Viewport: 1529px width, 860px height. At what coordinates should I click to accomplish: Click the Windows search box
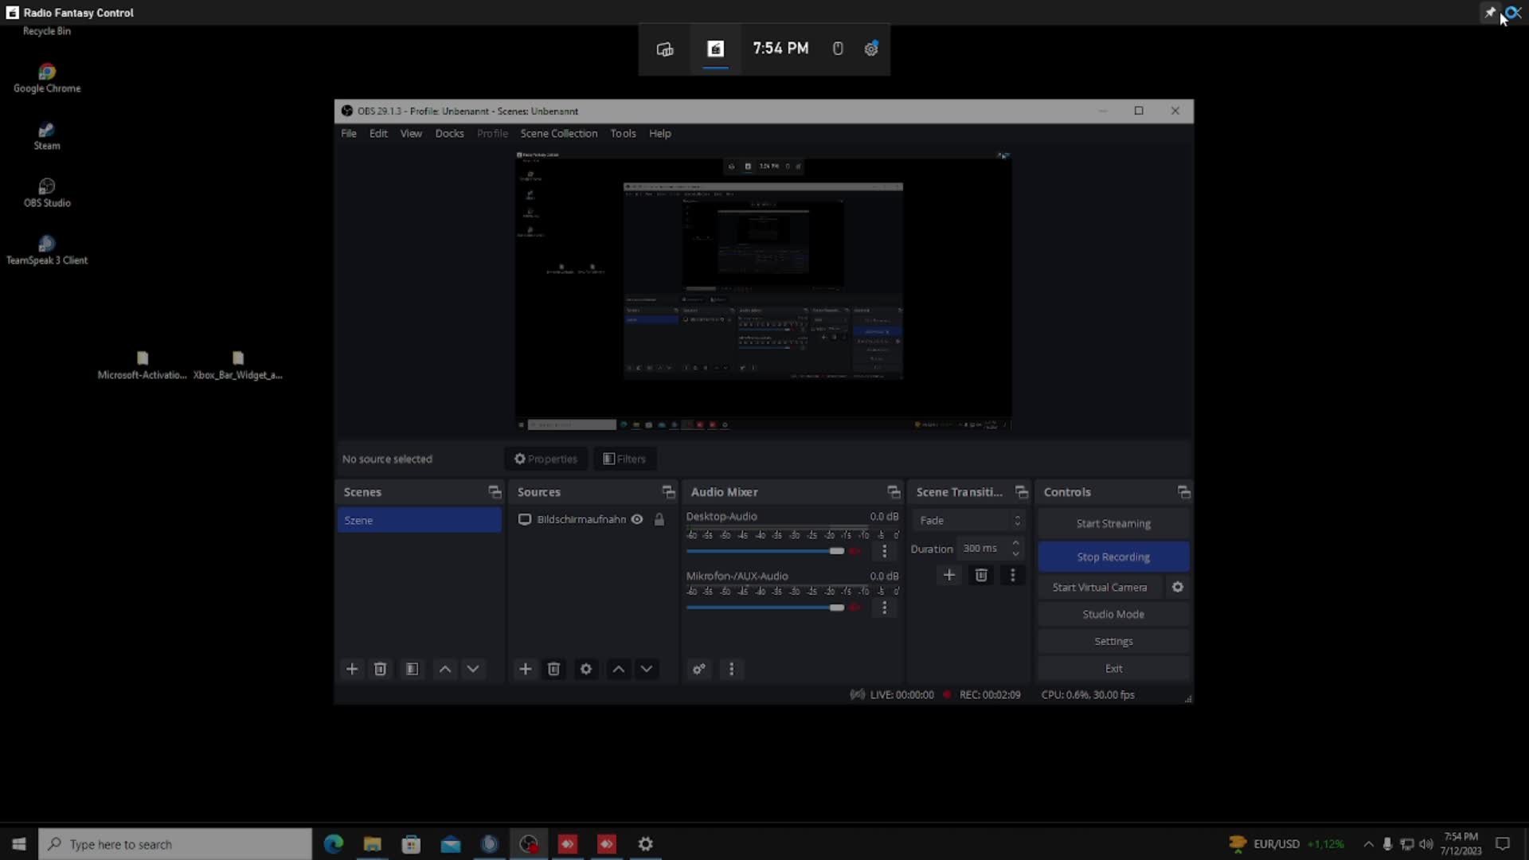[175, 843]
